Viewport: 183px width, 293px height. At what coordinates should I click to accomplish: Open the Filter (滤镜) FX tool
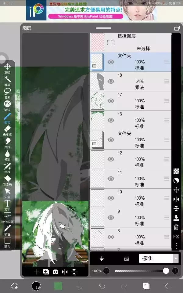7,106
